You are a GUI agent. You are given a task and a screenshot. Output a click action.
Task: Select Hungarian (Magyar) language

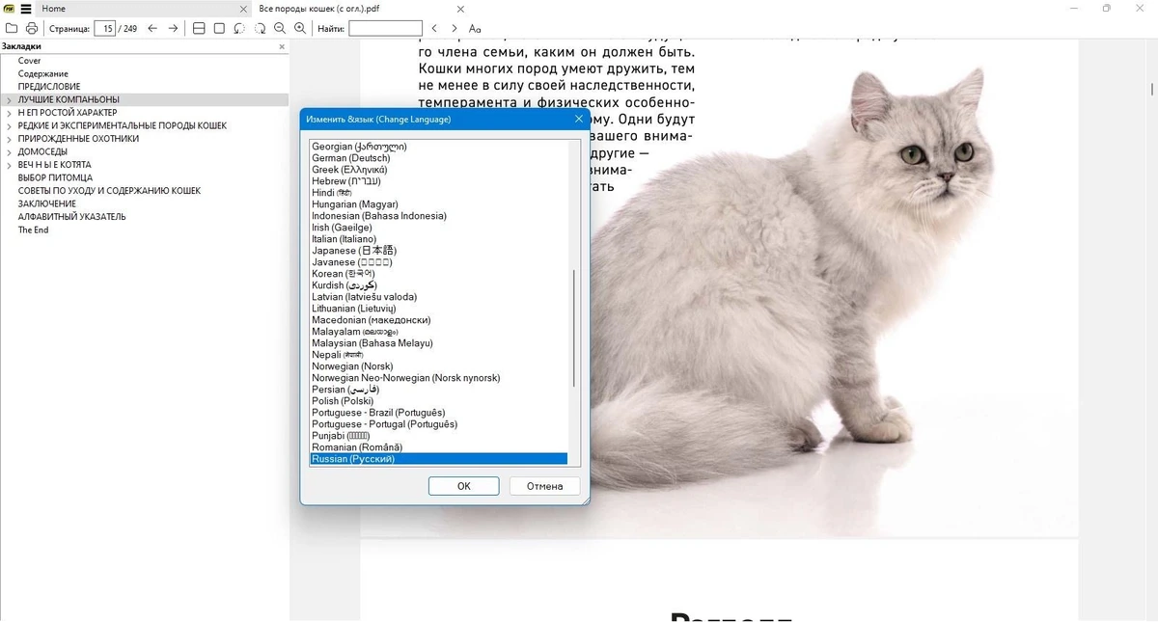click(439, 204)
